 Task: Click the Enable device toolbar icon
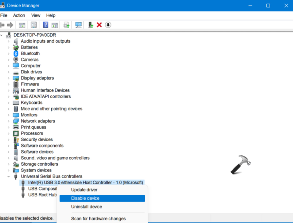tap(91, 25)
